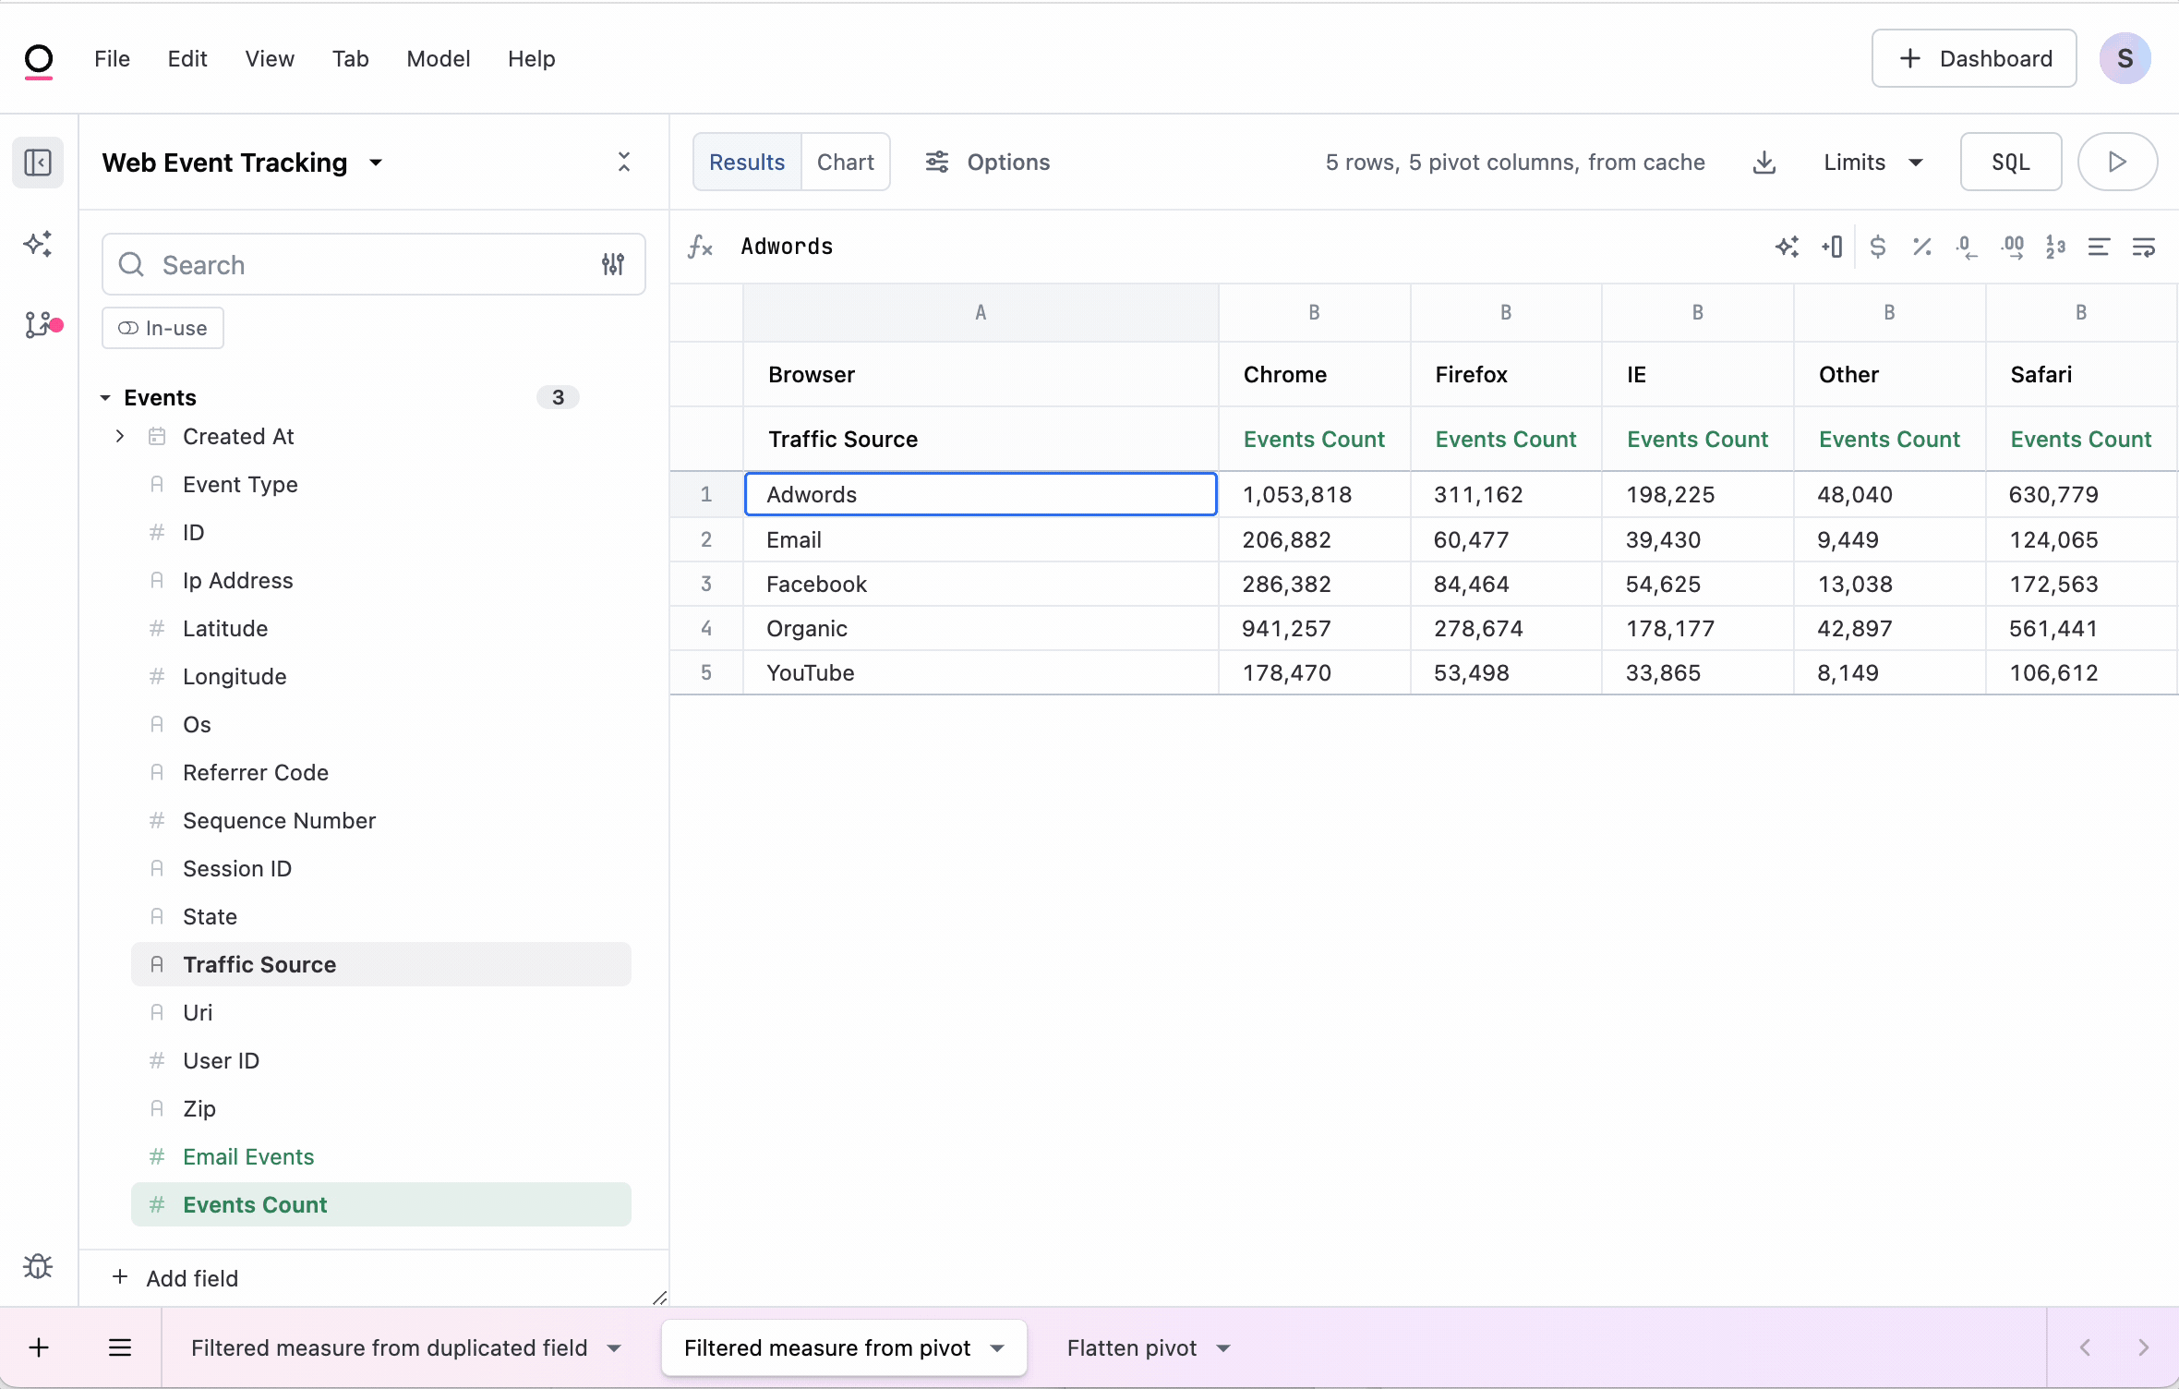The image size is (2179, 1389).
Task: Click the Traffic Source cell in row 1
Action: 980,492
